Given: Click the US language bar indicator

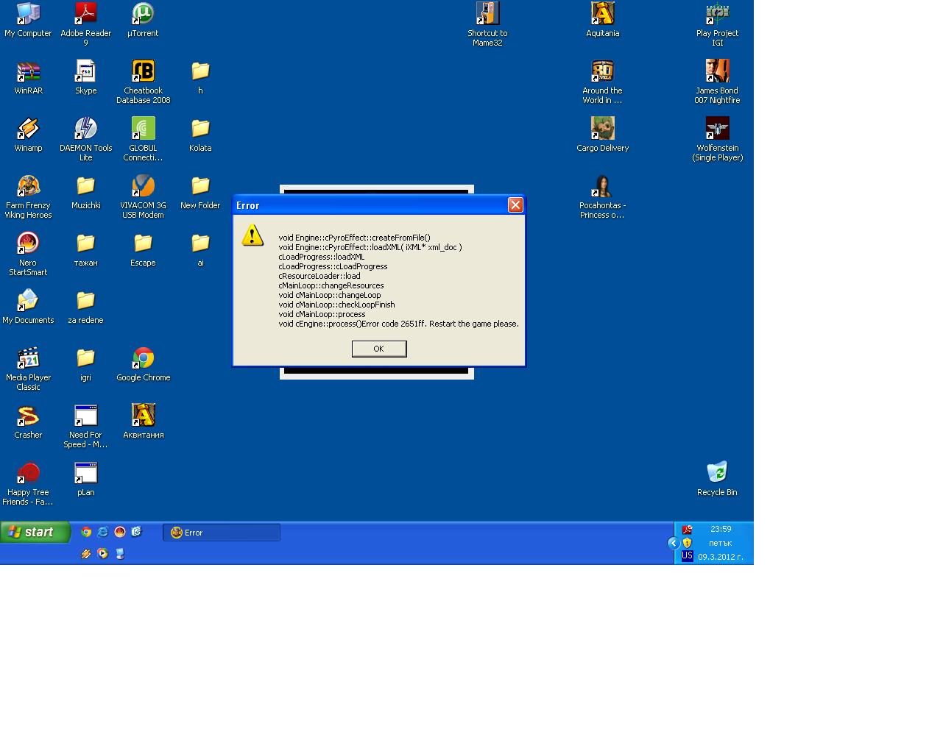Looking at the screenshot, I should coord(687,556).
